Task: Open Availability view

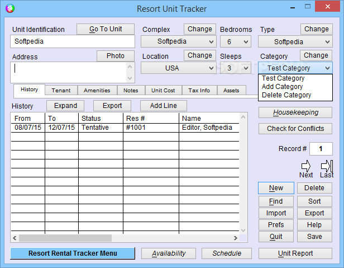Action: click(x=169, y=253)
